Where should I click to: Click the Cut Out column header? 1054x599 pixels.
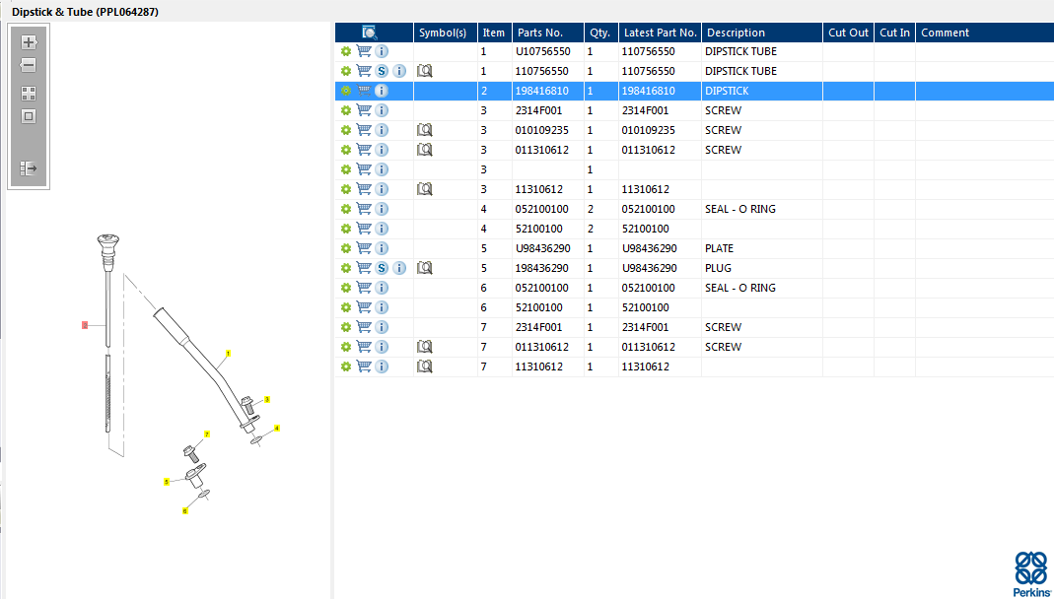coord(848,33)
